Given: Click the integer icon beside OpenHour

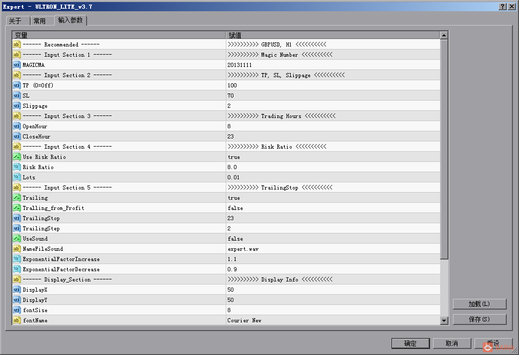Looking at the screenshot, I should coord(16,126).
